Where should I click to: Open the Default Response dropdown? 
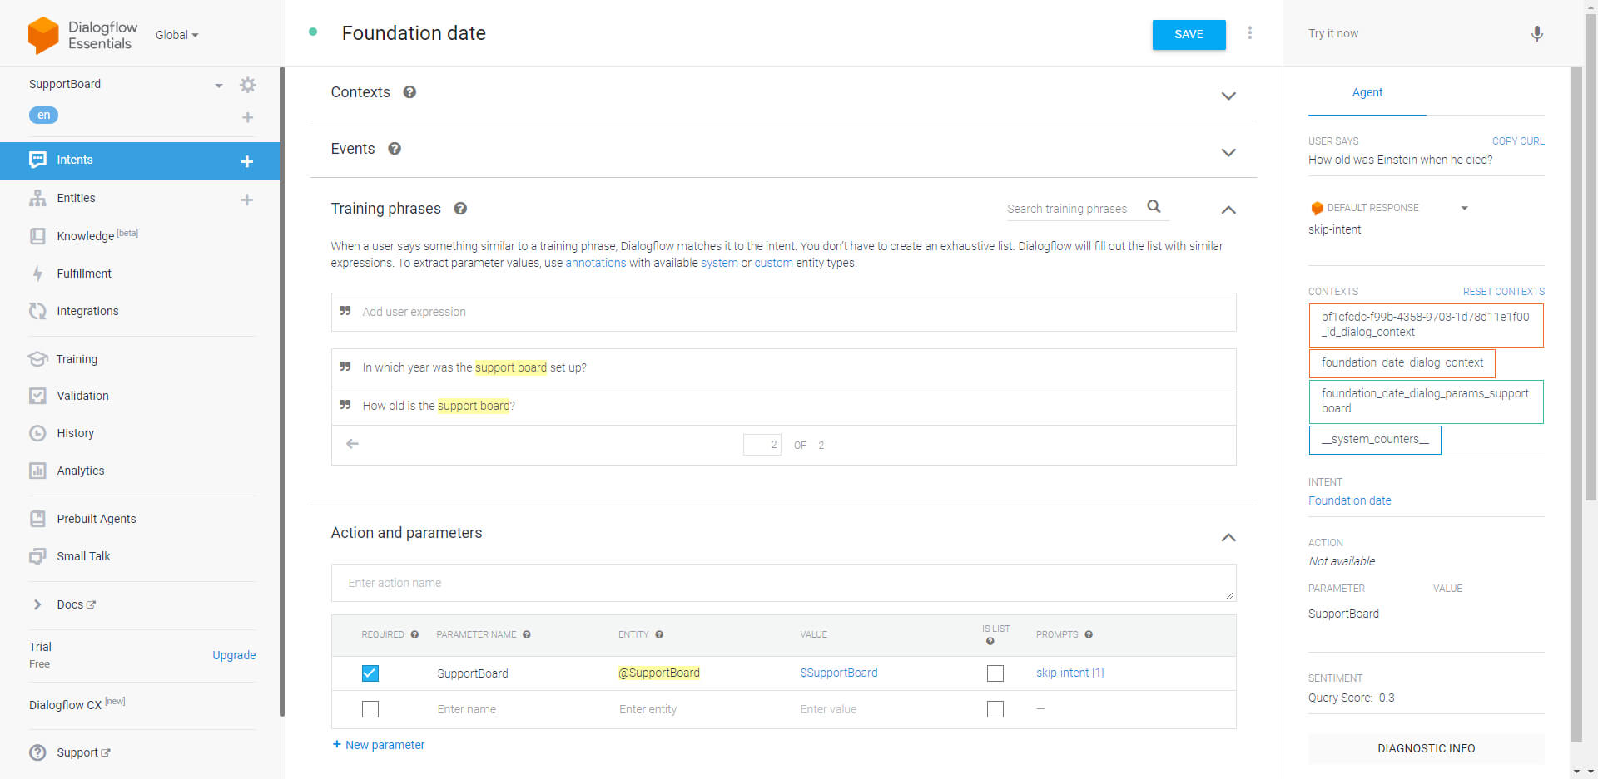coord(1464,208)
